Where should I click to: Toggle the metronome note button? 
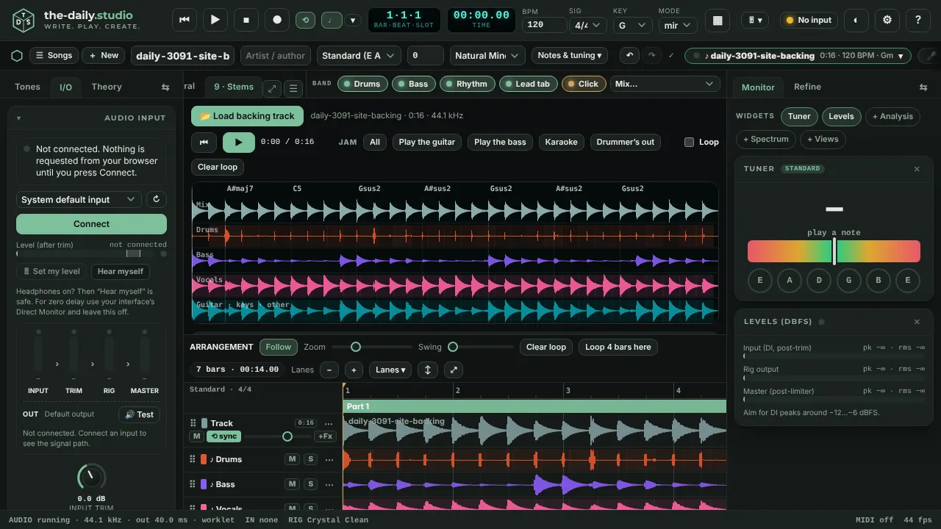coord(331,21)
